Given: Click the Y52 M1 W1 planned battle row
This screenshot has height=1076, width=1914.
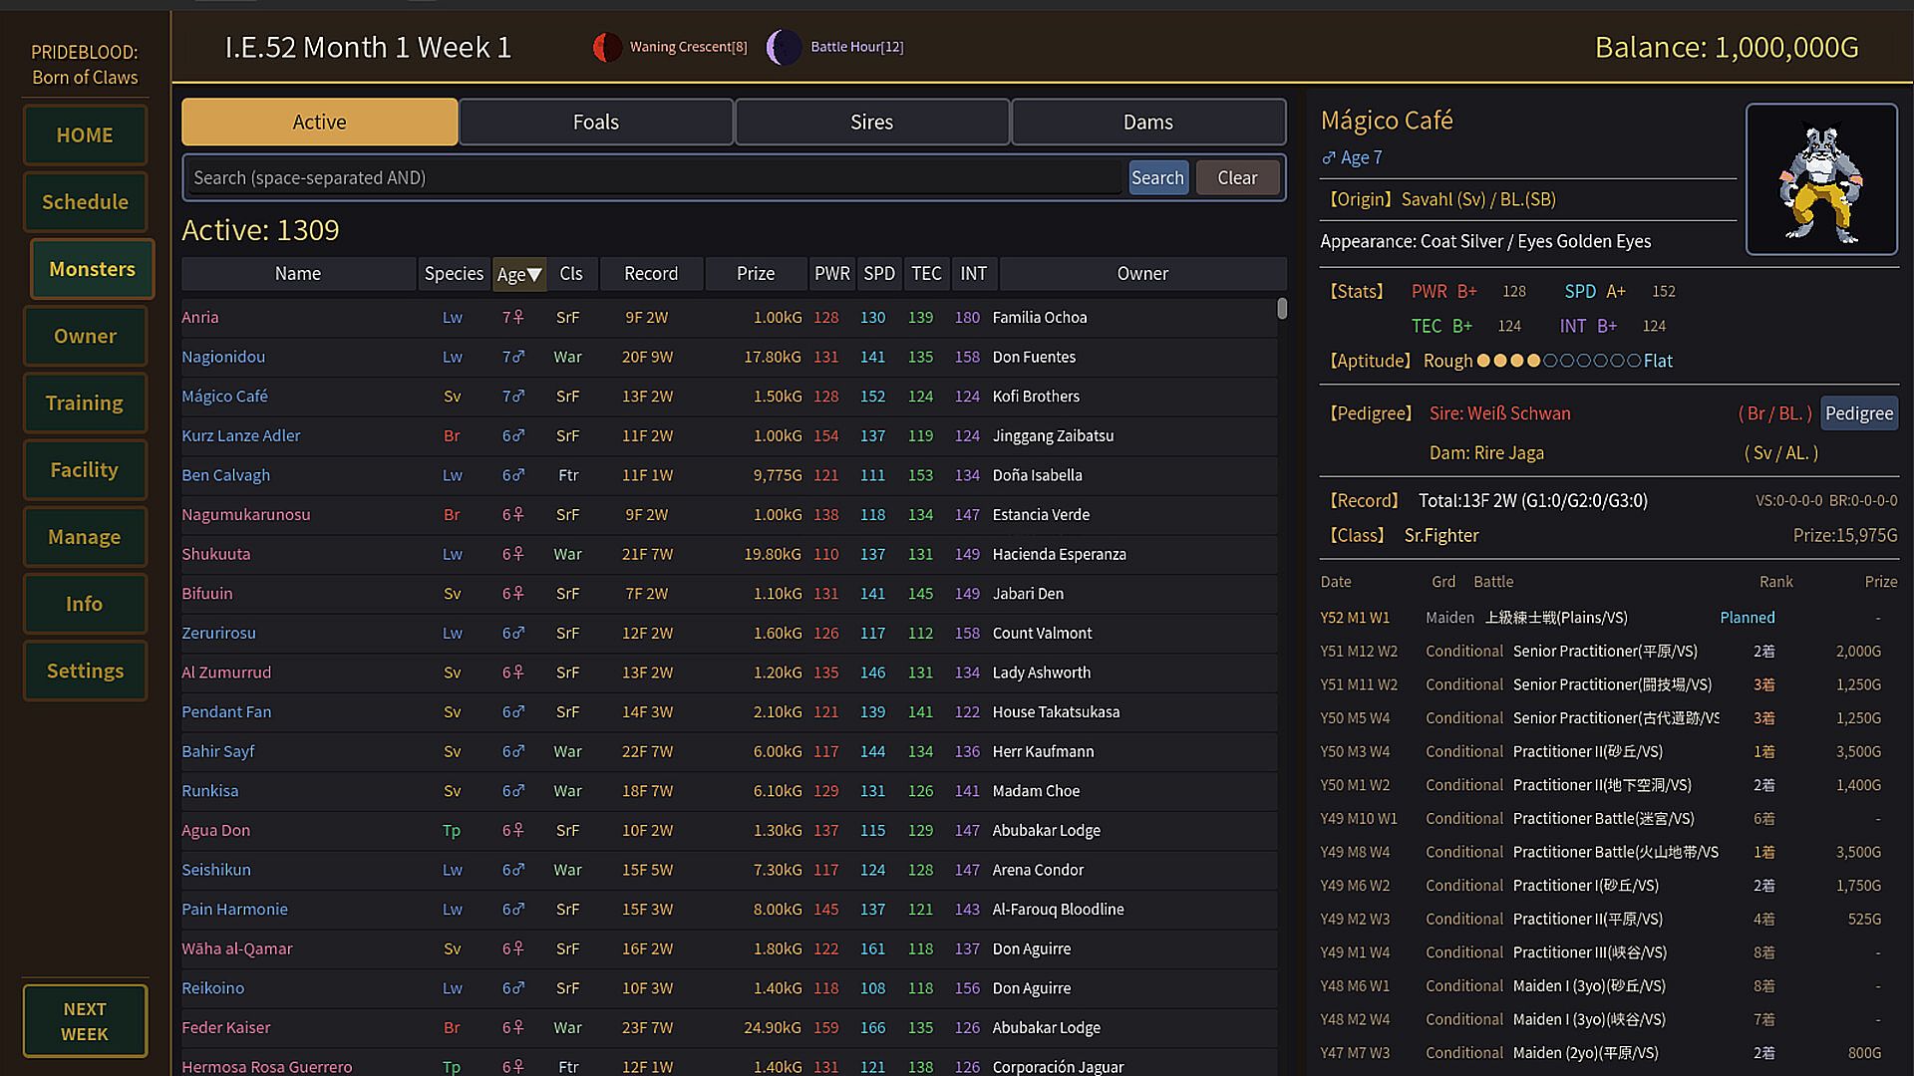Looking at the screenshot, I should [x=1609, y=618].
